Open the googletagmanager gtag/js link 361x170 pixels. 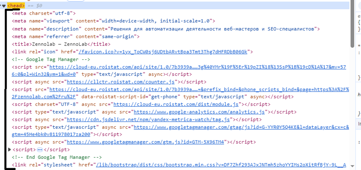241,127
